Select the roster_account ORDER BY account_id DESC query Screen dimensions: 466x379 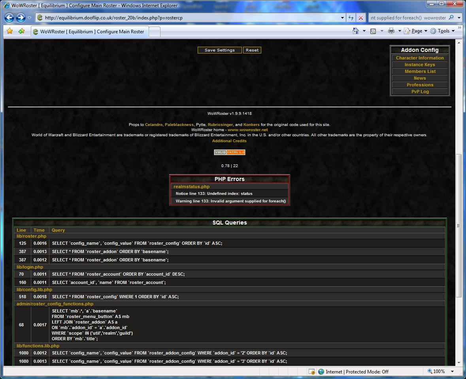tap(118, 274)
